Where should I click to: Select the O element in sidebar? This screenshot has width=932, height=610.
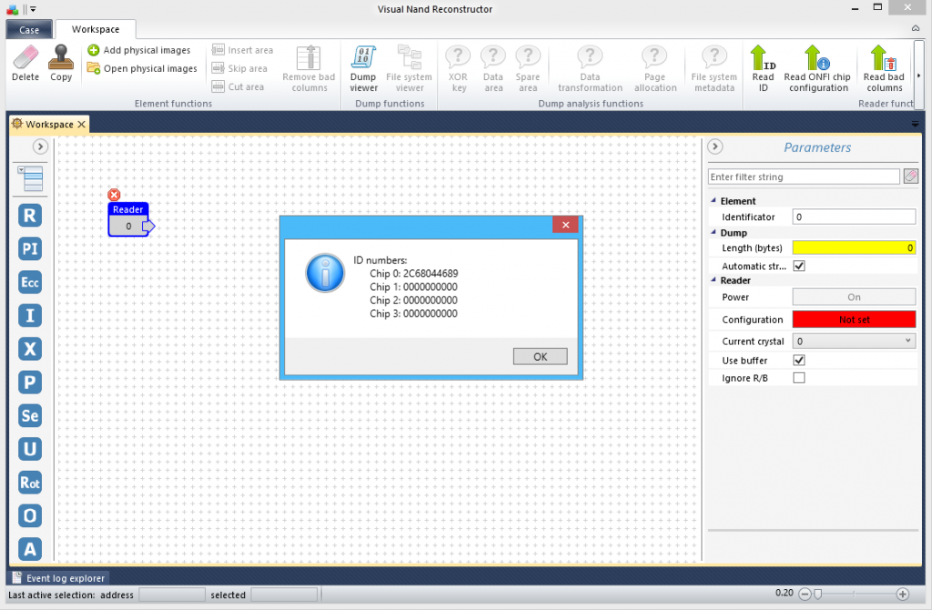pos(30,515)
